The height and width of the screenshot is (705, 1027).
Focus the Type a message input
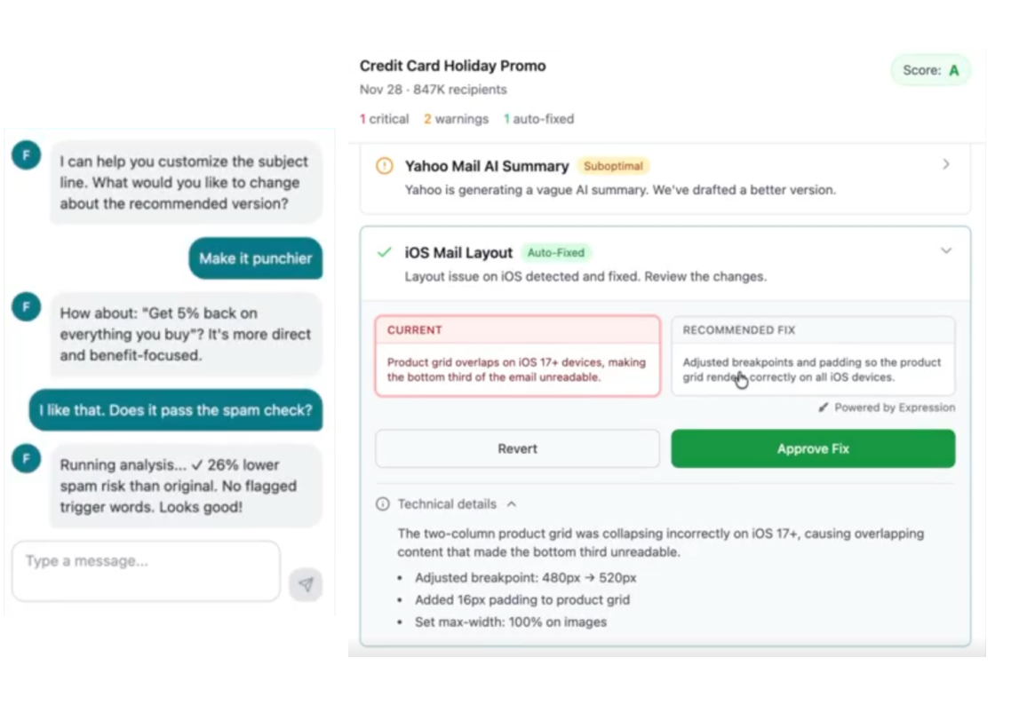[x=146, y=570]
